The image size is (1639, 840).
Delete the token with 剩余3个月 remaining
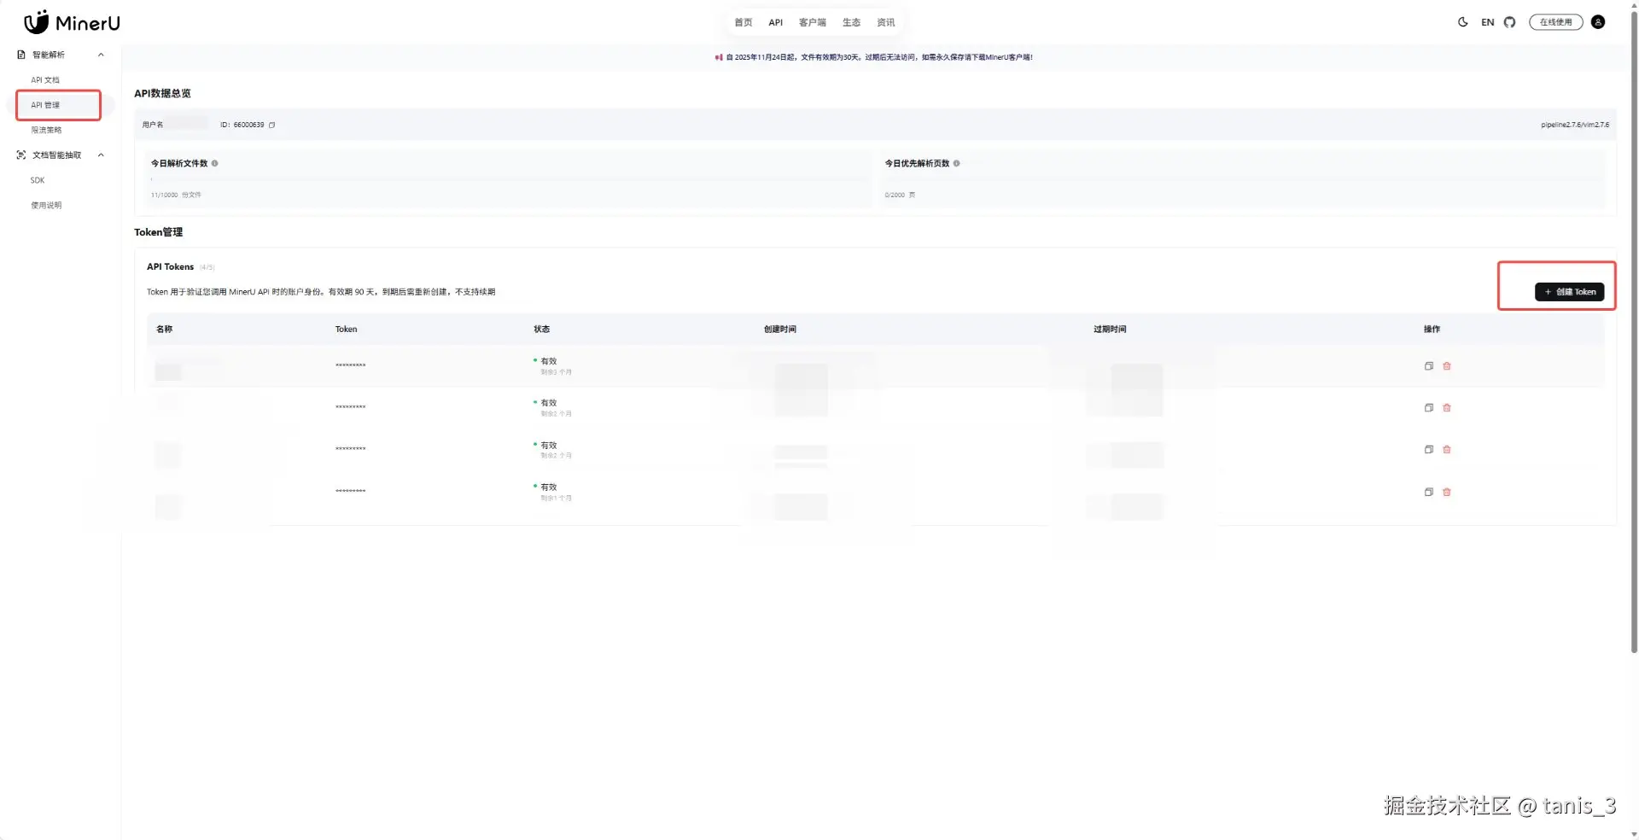click(x=1446, y=366)
